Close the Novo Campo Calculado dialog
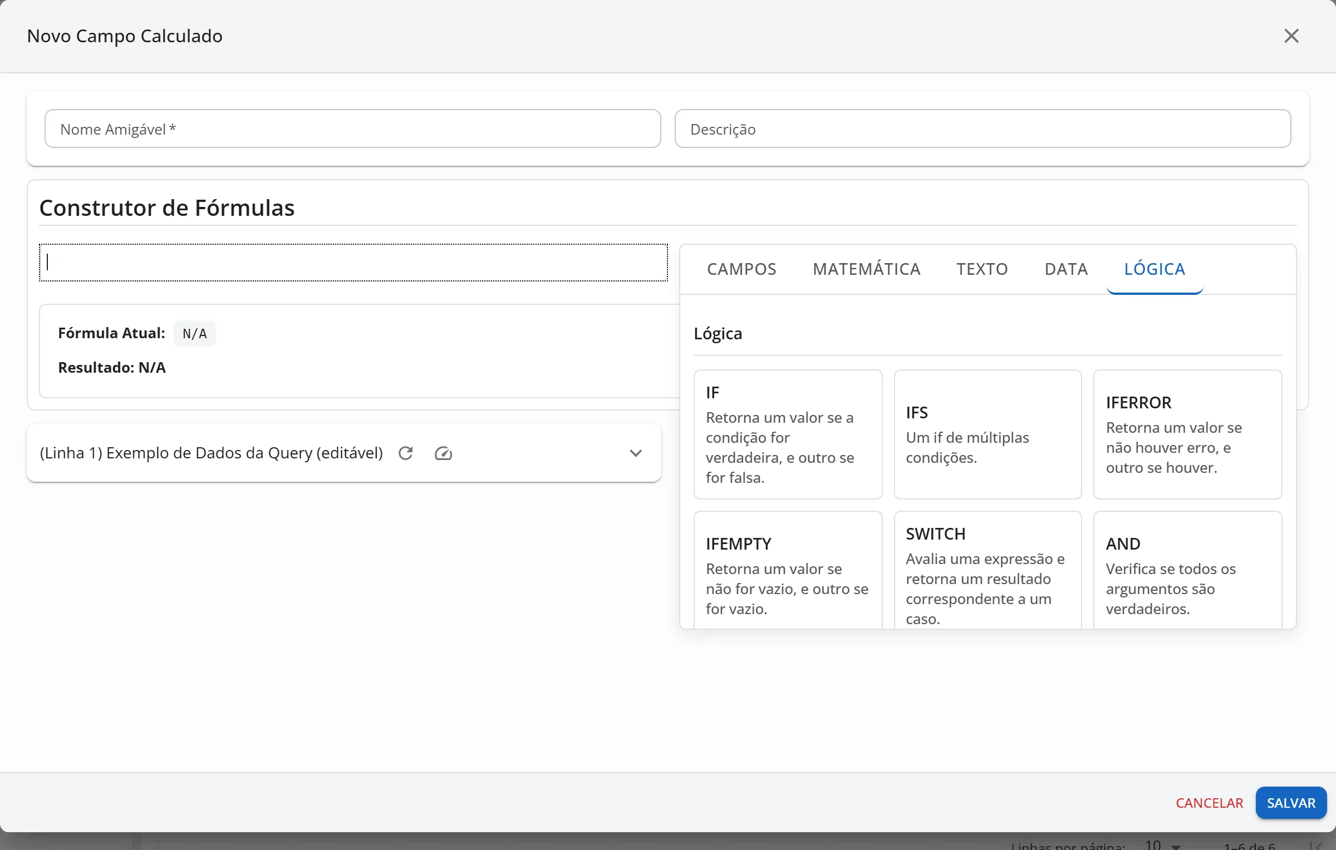Viewport: 1336px width, 850px height. (1291, 36)
